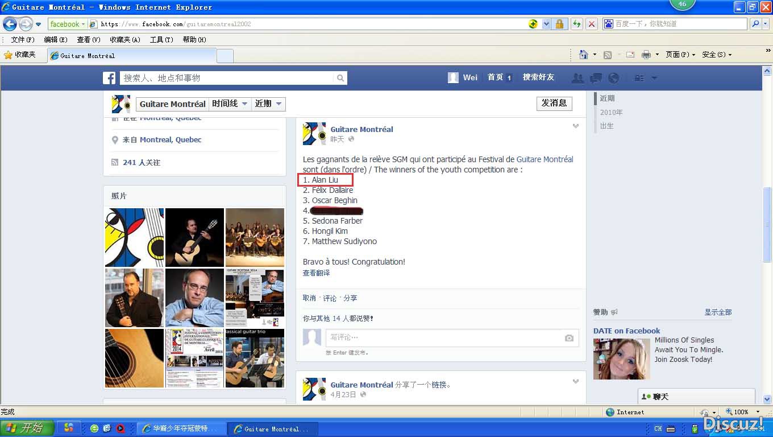Click the Print icon in command bar

(x=646, y=55)
